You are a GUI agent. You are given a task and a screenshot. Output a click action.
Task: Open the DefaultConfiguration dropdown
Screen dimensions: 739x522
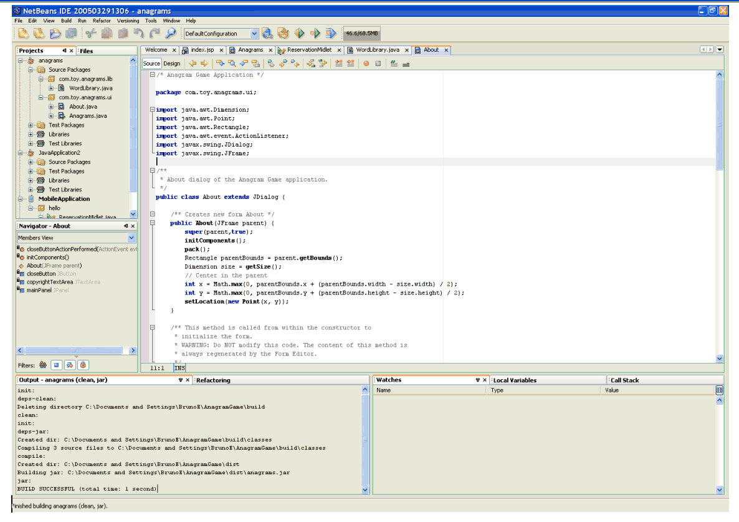[x=254, y=34]
